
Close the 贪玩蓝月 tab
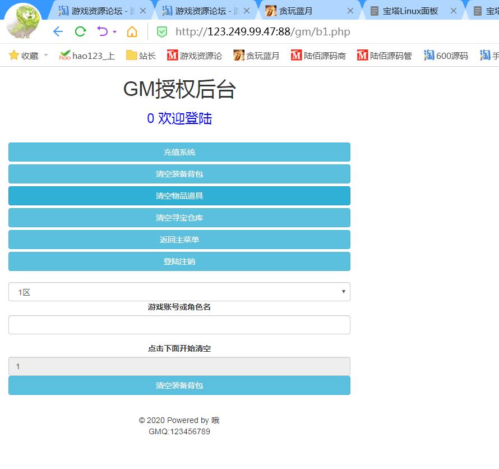tap(350, 11)
